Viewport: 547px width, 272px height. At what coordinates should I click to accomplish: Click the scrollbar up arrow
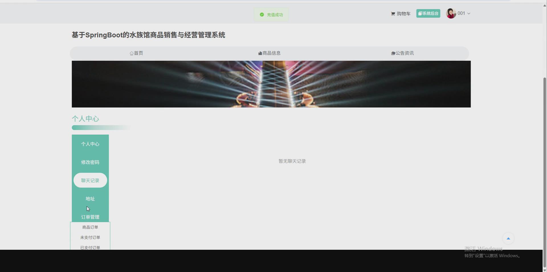point(545,5)
